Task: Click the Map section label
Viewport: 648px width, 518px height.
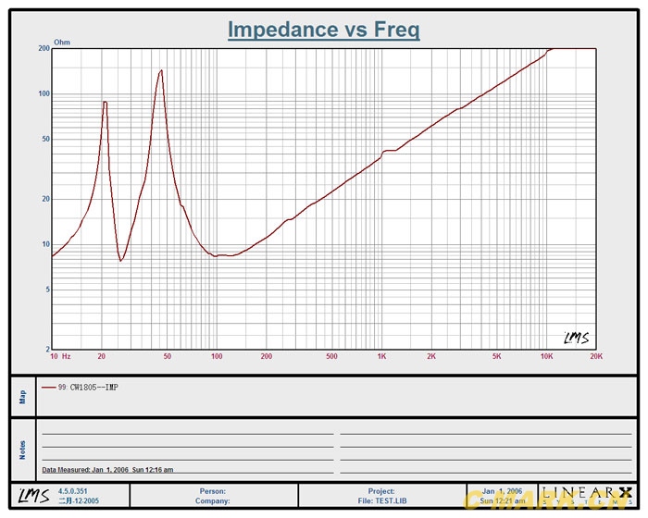Action: 23,396
